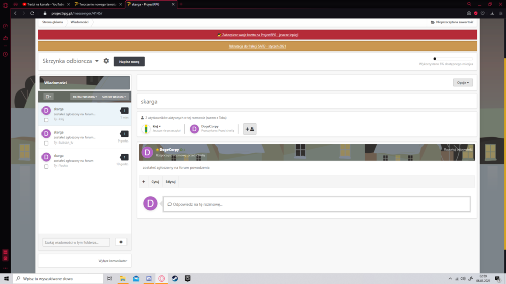The image size is (506, 284).
Task: Open the Sortuj według dropdown
Action: coord(114,97)
